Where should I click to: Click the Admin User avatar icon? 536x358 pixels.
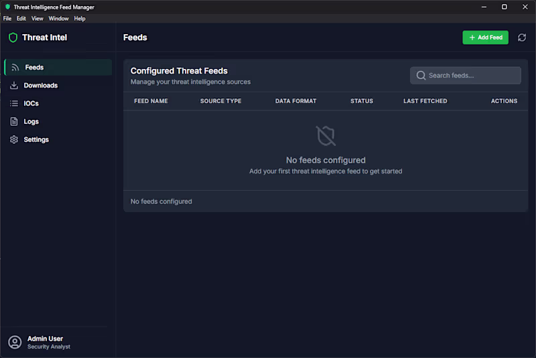point(15,343)
